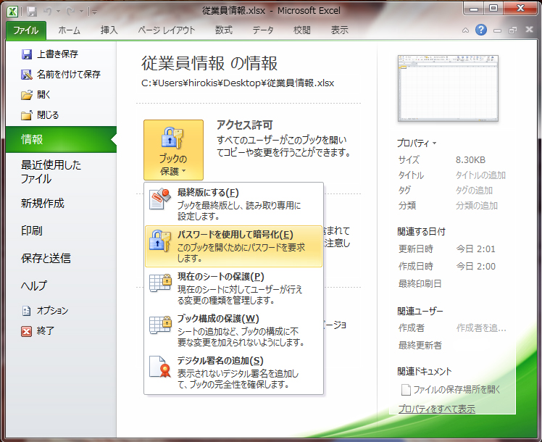Click the 今日 2:01 updated time

point(475,249)
